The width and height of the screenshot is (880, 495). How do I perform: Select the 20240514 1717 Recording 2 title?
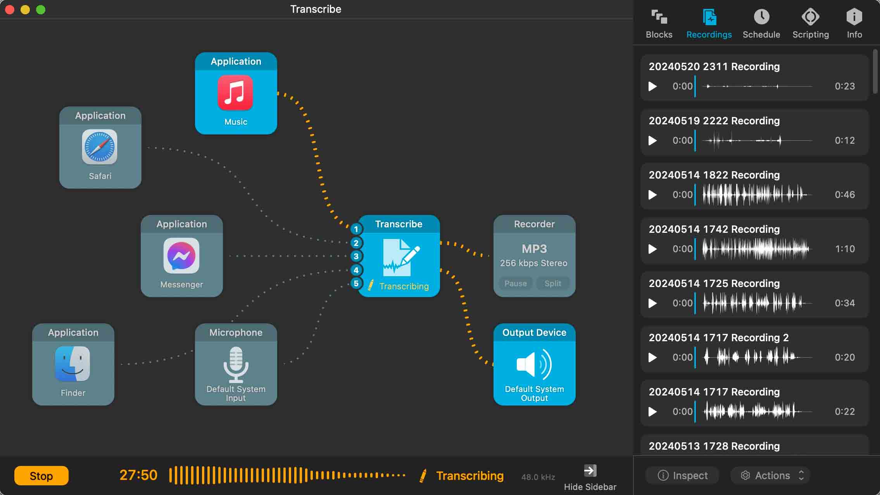coord(719,338)
